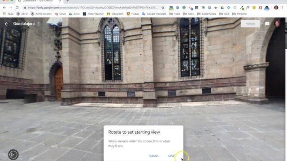Screen dimensions: 287x161
Task: Open the Google Translate bookmark
Action: (x=154, y=14)
